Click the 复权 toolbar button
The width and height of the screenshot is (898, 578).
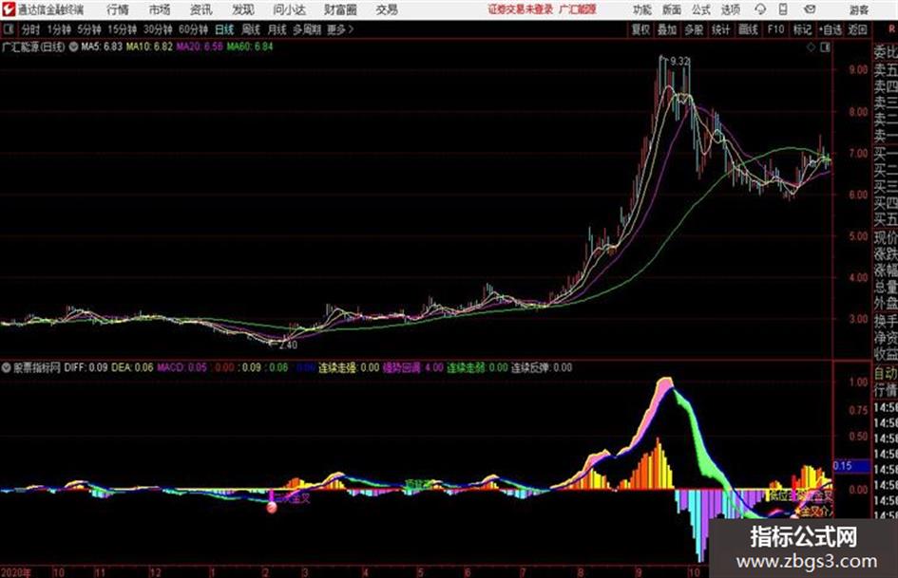point(640,29)
